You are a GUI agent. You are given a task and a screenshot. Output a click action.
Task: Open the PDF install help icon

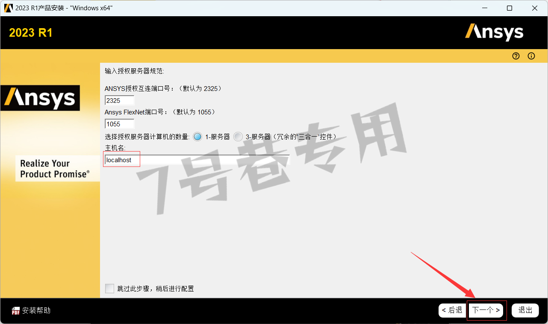[x=16, y=311]
